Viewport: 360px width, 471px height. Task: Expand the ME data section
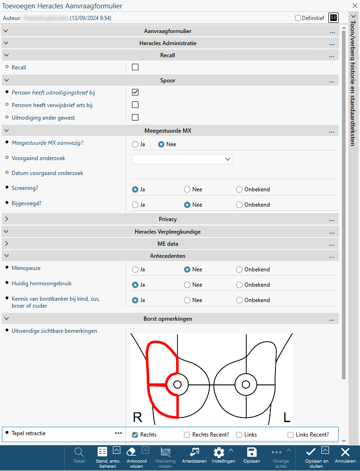(x=7, y=243)
